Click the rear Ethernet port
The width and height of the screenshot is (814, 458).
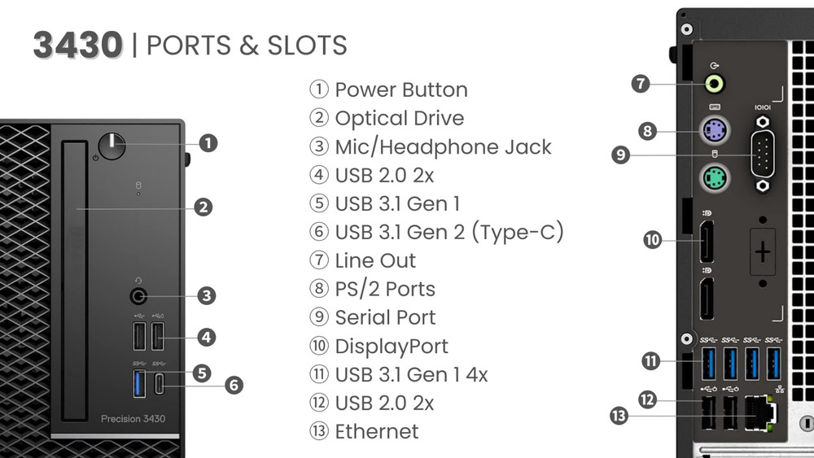coord(762,411)
